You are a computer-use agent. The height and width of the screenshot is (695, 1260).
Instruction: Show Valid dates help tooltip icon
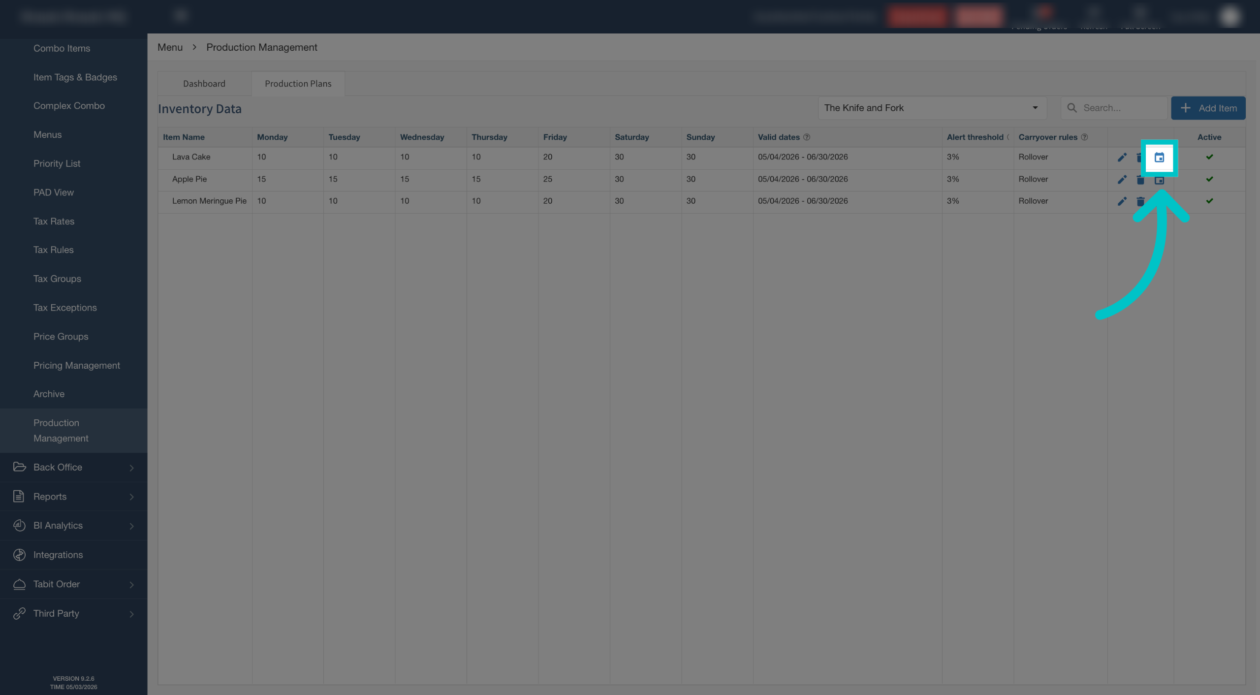[x=806, y=137]
